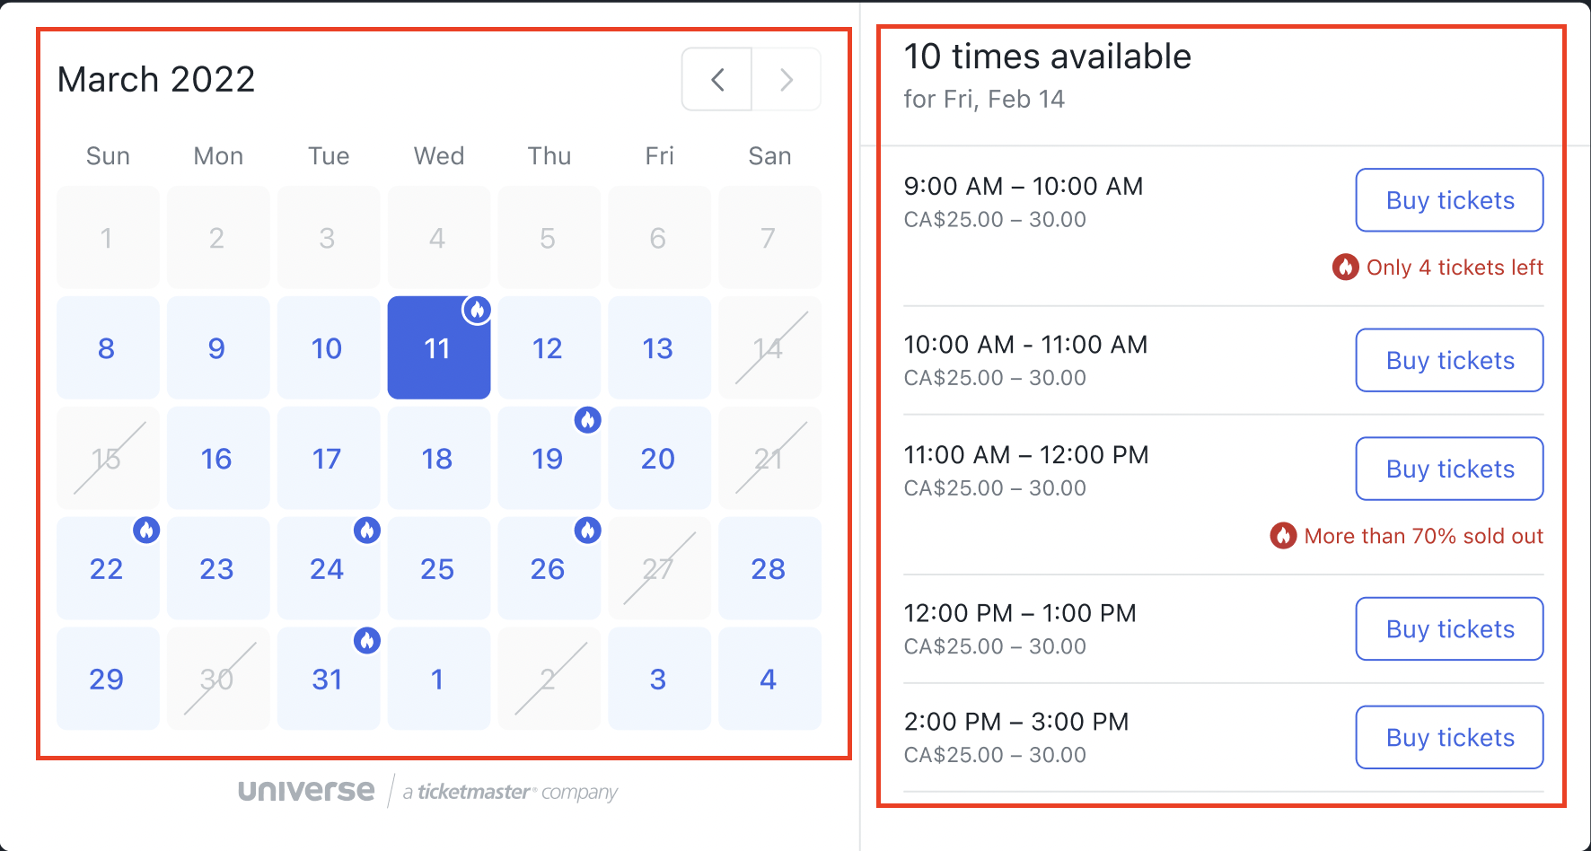The image size is (1591, 851).
Task: Buy tickets for 10:00 AM - 11:00 AM
Action: point(1449,360)
